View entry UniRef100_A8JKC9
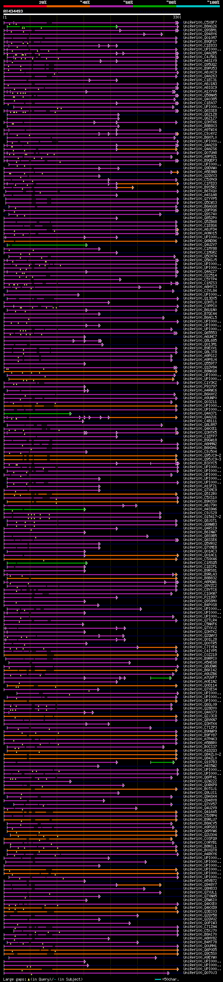The height and width of the screenshot is (982, 223). click(200, 72)
